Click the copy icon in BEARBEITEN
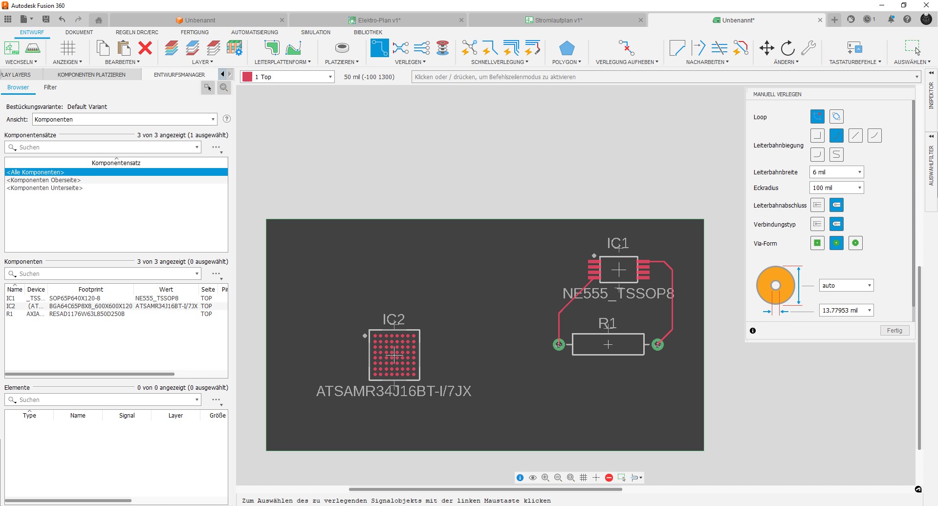This screenshot has width=938, height=506. 103,48
